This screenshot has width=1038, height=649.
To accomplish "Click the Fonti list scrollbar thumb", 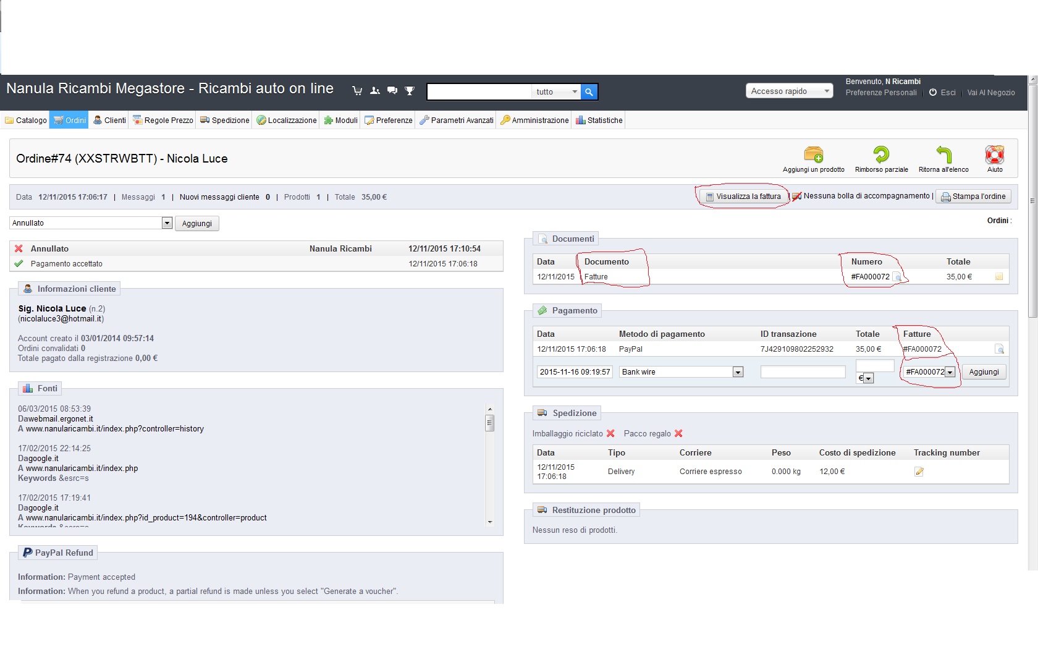I will pos(490,423).
